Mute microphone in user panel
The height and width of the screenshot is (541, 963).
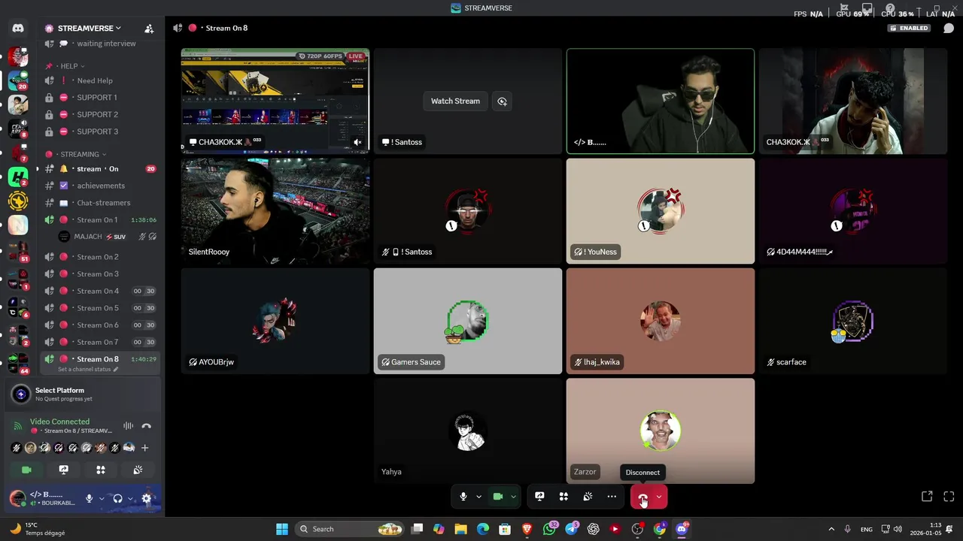pyautogui.click(x=90, y=498)
